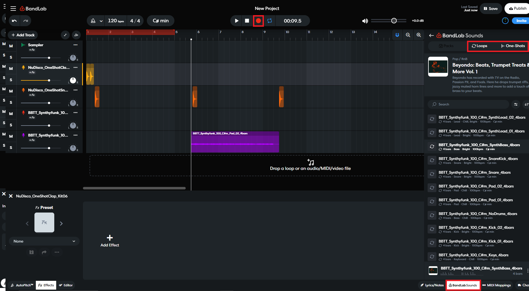This screenshot has width=529, height=291.
Task: Save the current Fx preset
Action: point(32,252)
